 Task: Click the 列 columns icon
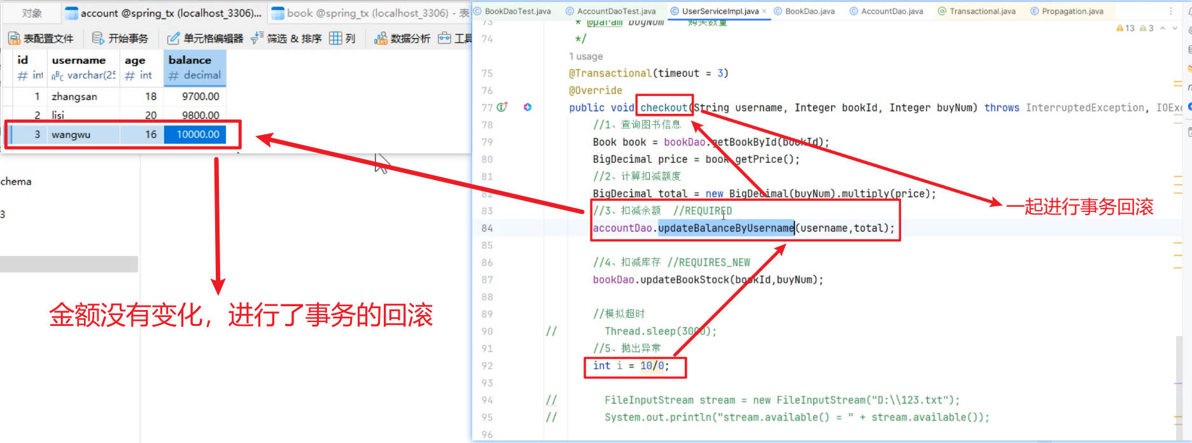tap(335, 39)
